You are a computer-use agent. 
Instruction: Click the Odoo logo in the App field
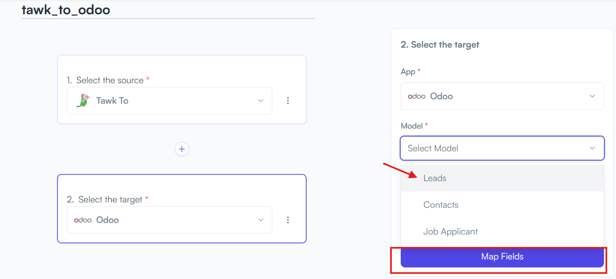pos(417,96)
